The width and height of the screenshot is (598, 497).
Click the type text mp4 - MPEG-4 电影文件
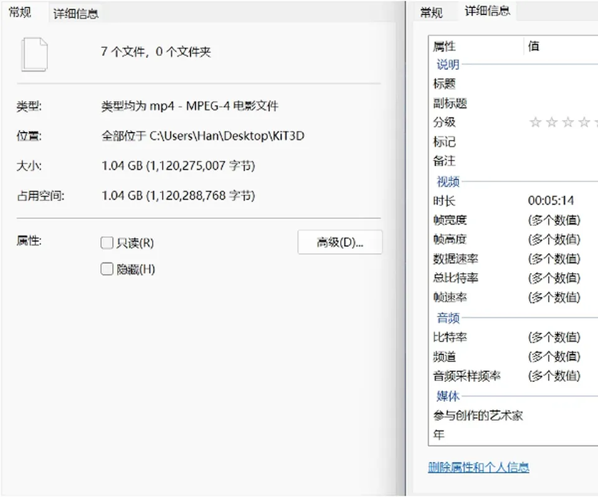(214, 106)
